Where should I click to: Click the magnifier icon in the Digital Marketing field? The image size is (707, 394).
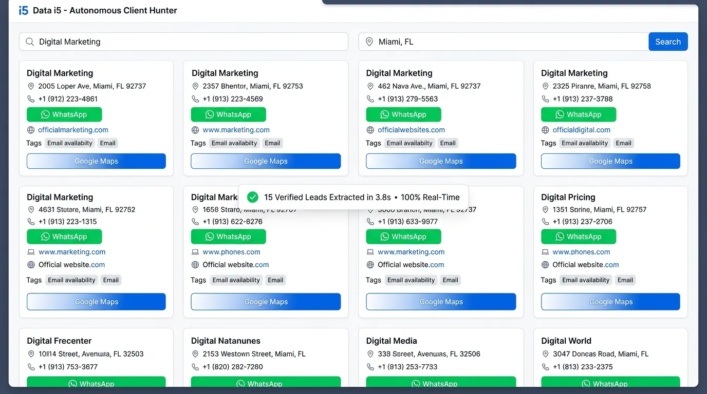point(30,42)
